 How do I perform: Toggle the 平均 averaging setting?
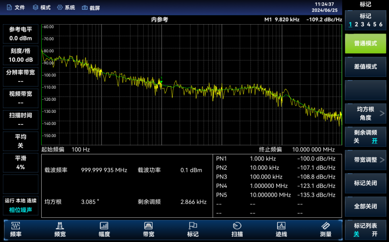[20, 141]
